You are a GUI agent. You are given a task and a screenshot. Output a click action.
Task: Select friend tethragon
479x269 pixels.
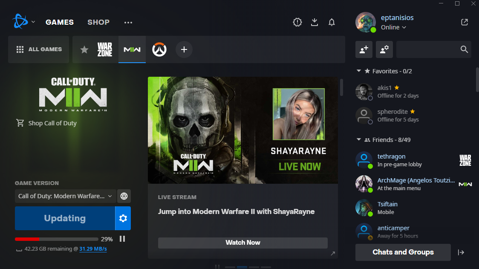point(414,160)
